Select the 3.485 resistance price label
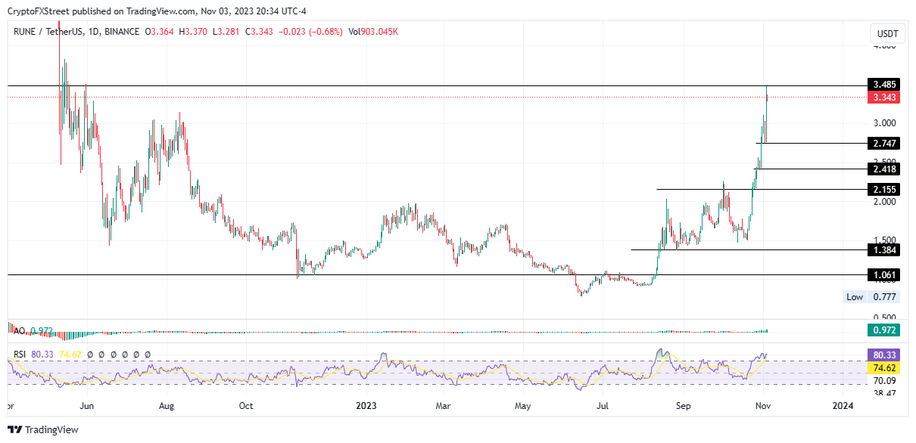 pyautogui.click(x=885, y=85)
